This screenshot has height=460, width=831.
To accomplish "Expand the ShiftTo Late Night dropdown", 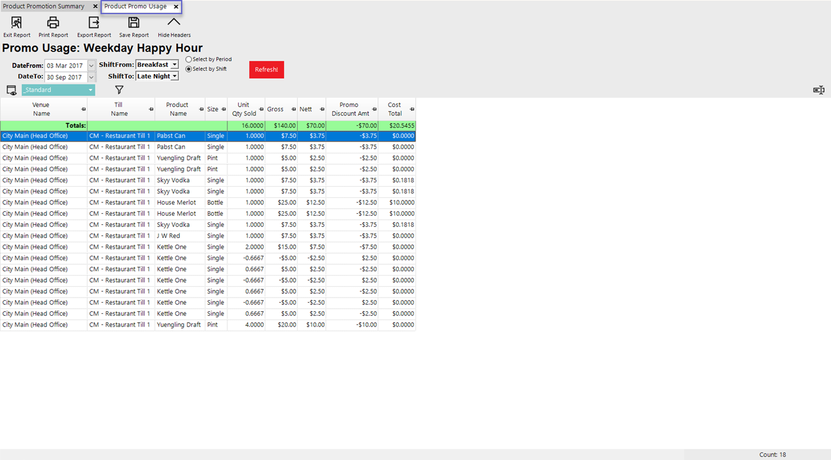I will [174, 77].
